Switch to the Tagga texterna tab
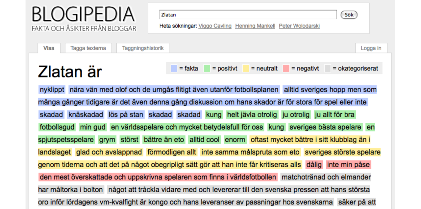This screenshot has width=421, height=209. tap(88, 48)
